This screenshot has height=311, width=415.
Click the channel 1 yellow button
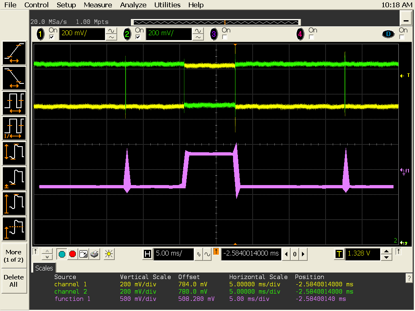[x=41, y=34]
